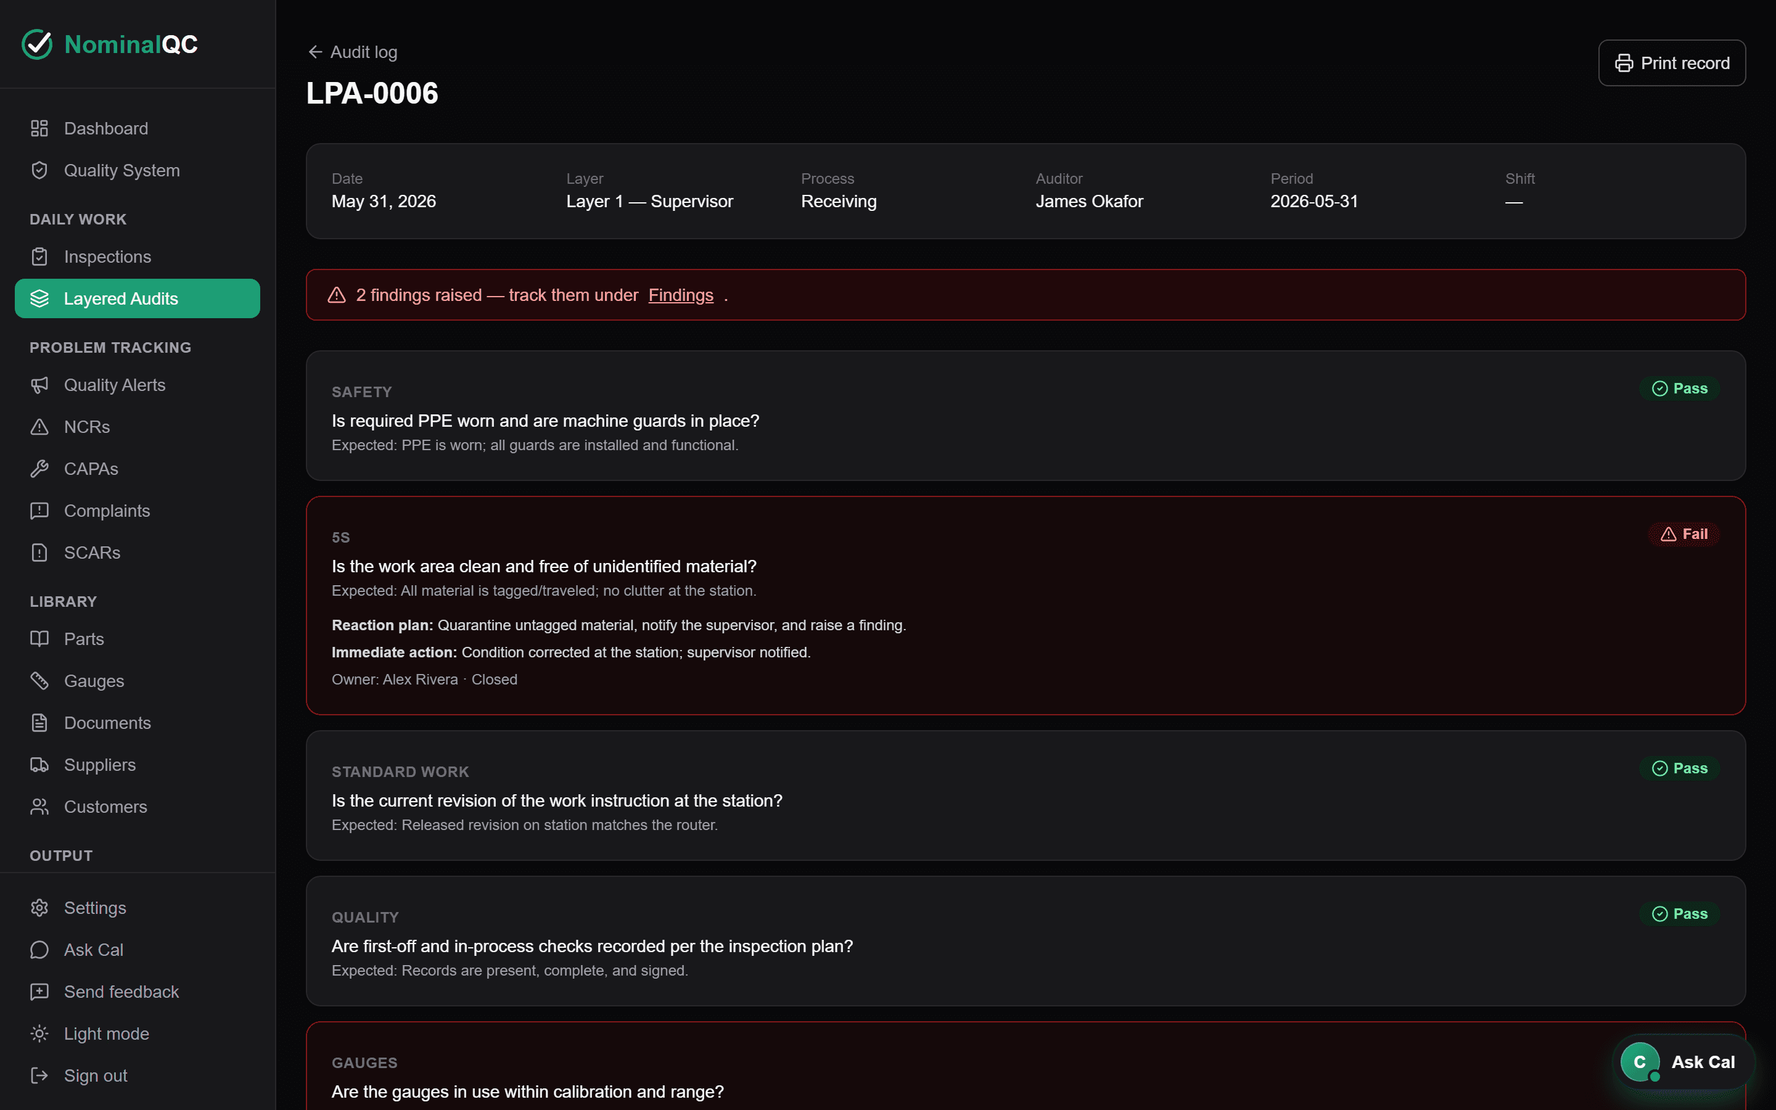Click the Send feedback icon
The image size is (1776, 1110).
click(39, 991)
